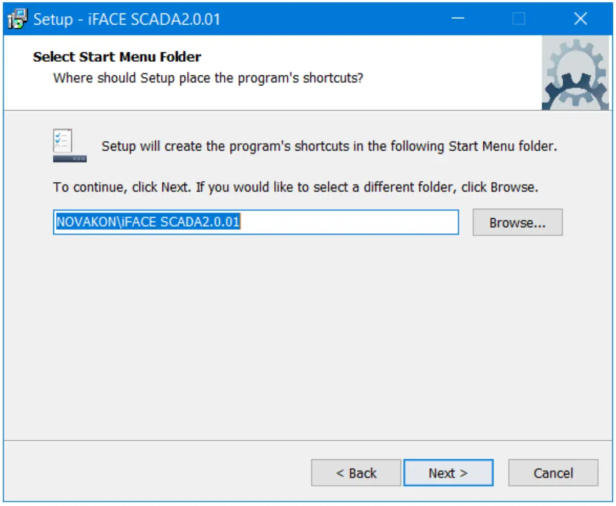Click the 'Select Start Menu Folder' heading
The image size is (616, 506).
click(117, 57)
